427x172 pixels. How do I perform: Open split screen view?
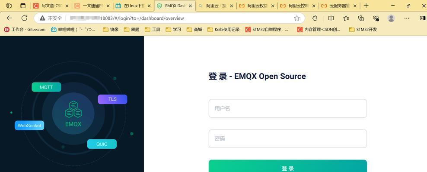pos(331,18)
